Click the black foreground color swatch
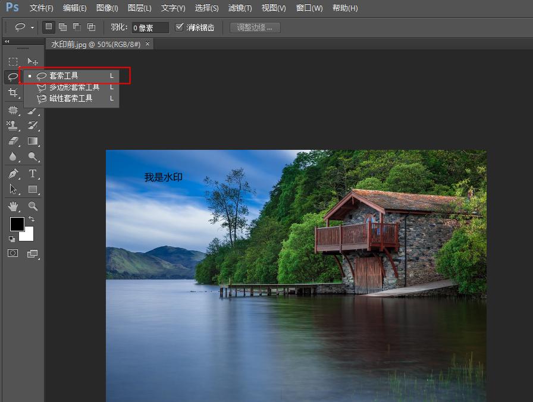The width and height of the screenshot is (533, 402). tap(17, 224)
